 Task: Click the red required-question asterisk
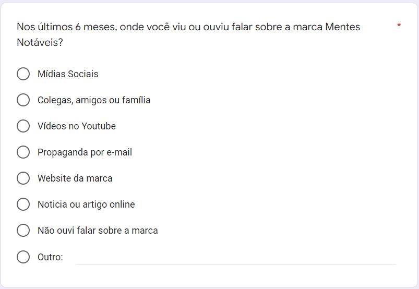point(399,26)
